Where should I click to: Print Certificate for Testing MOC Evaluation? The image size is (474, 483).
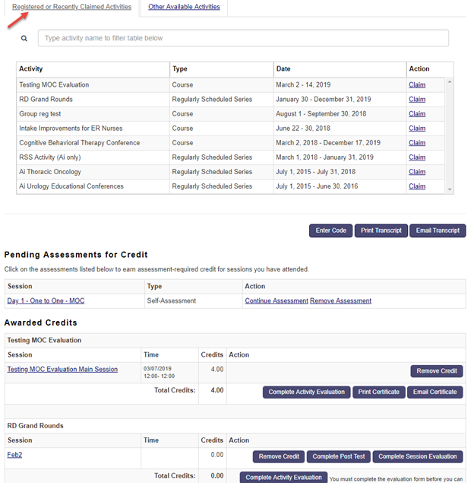[380, 392]
